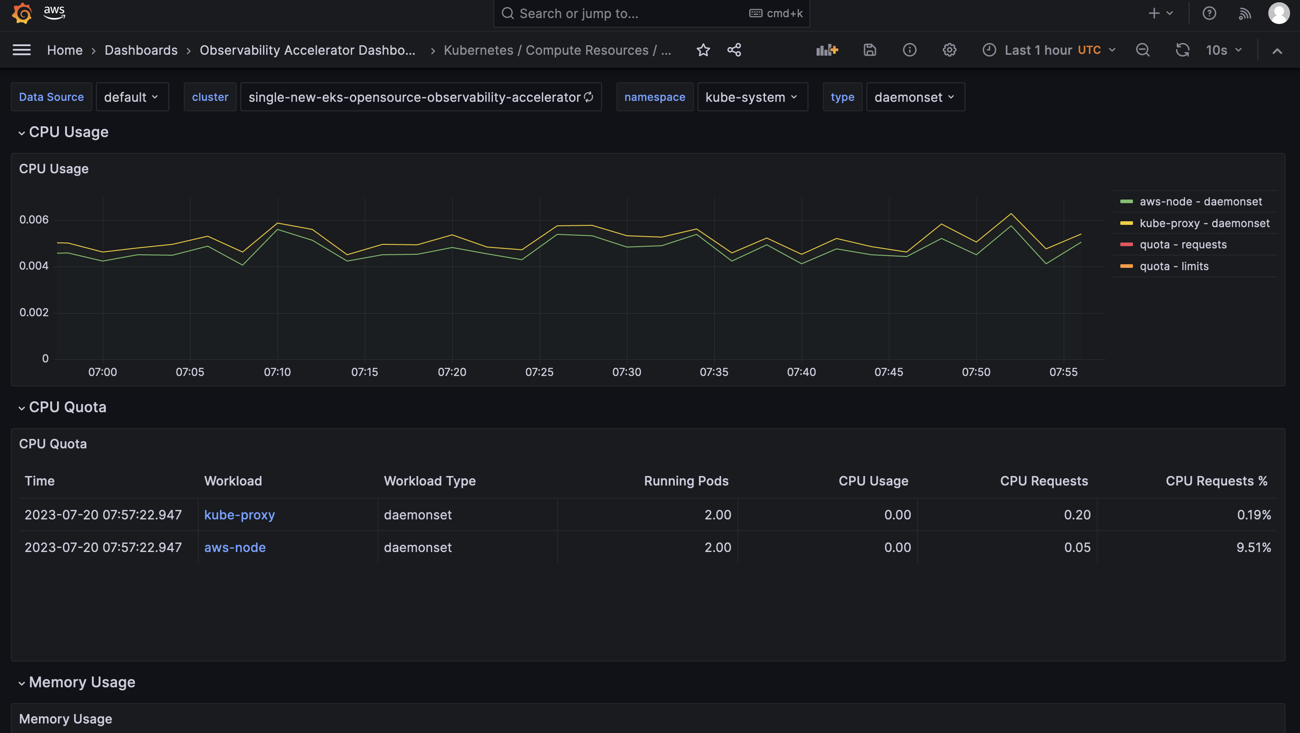Click the Home breadcrumb item
Viewport: 1300px width, 733px height.
(65, 50)
